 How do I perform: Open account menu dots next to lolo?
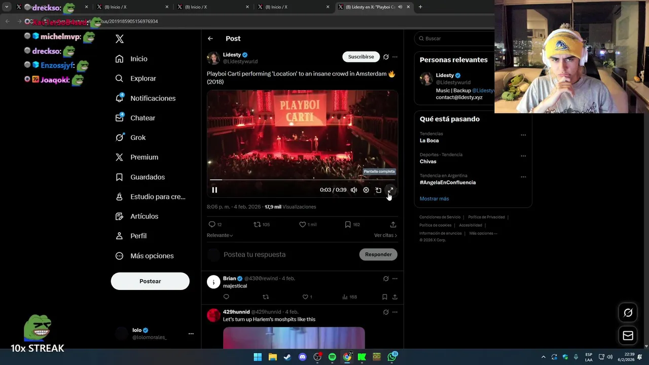pos(191,334)
